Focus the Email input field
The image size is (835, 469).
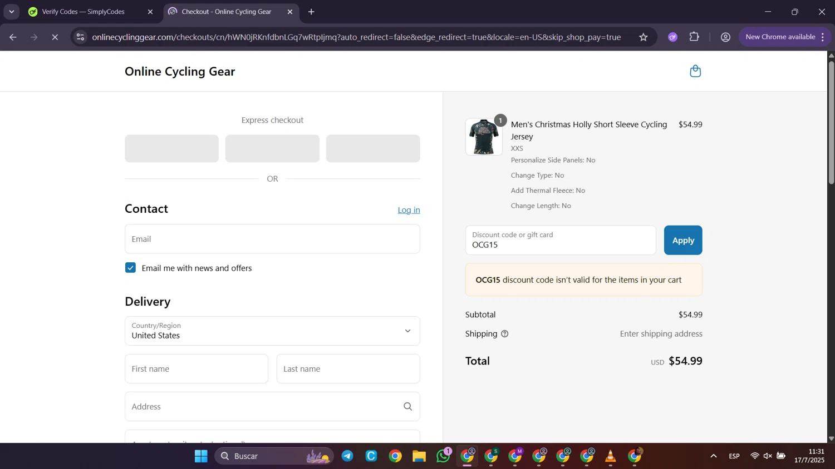pyautogui.click(x=272, y=239)
